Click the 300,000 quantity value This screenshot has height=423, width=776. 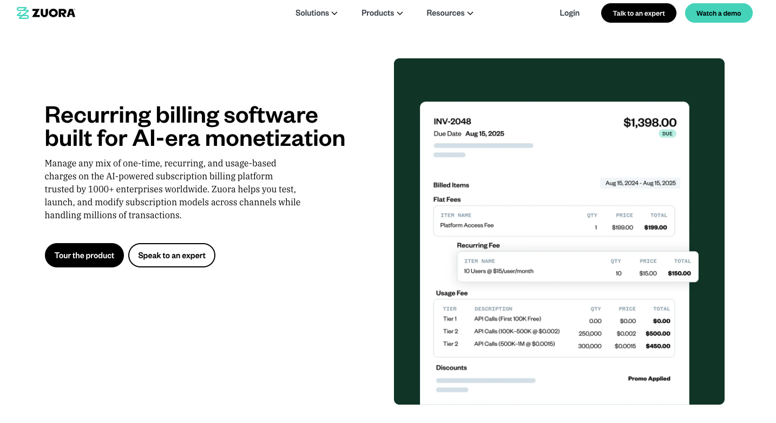click(590, 346)
